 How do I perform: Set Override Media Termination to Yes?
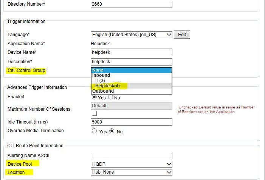(x=95, y=131)
